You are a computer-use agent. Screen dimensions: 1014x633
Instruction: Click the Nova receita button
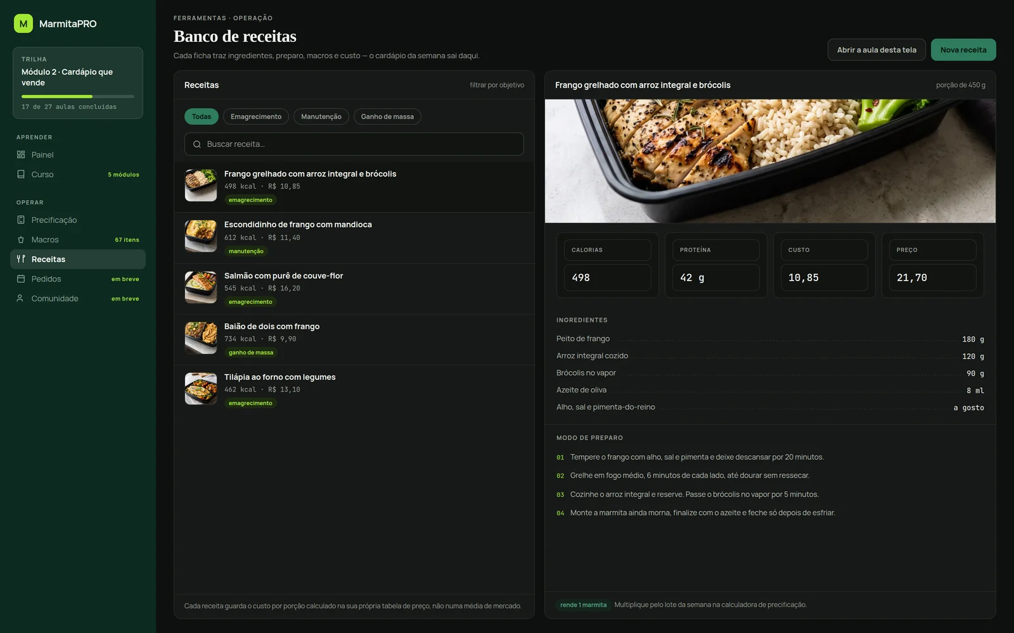coord(963,50)
